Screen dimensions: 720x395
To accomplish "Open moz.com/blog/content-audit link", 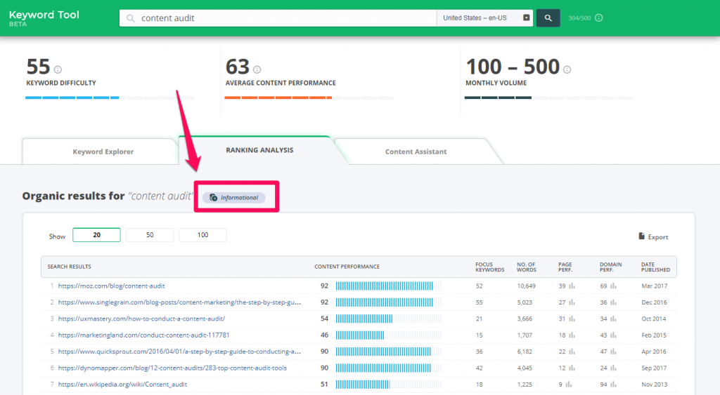I will point(111,286).
